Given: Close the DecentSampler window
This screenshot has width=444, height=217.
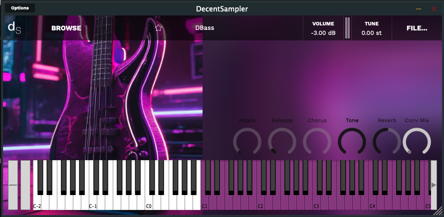Looking at the screenshot, I should 434,9.
